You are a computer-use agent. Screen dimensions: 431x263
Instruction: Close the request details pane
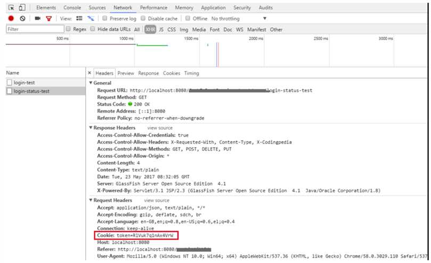click(90, 74)
